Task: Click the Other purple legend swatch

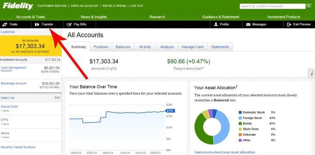Action: click(x=240, y=140)
